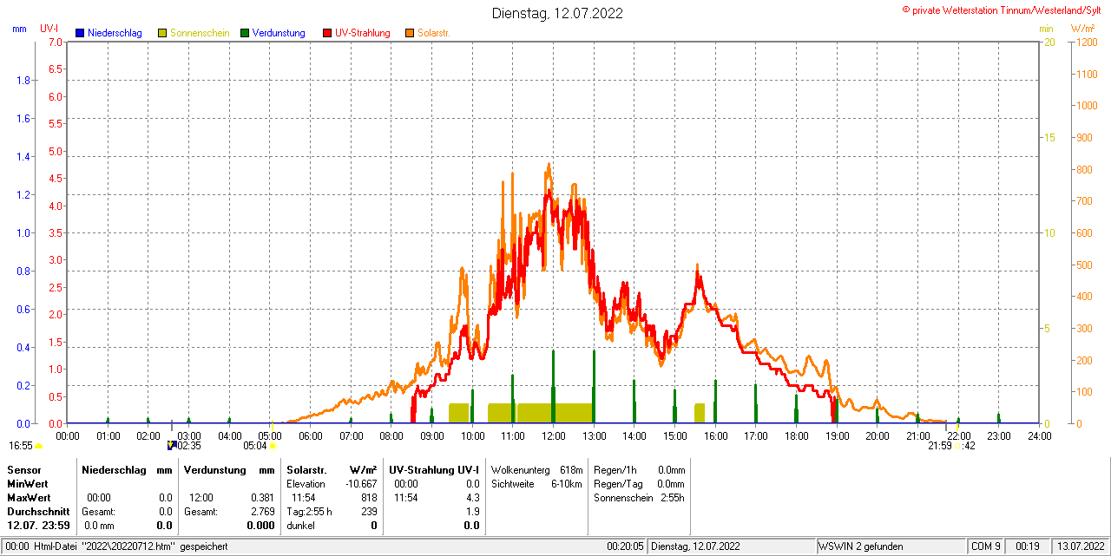
Task: Click the Sichtweite 6-10km reading
Action: point(536,484)
